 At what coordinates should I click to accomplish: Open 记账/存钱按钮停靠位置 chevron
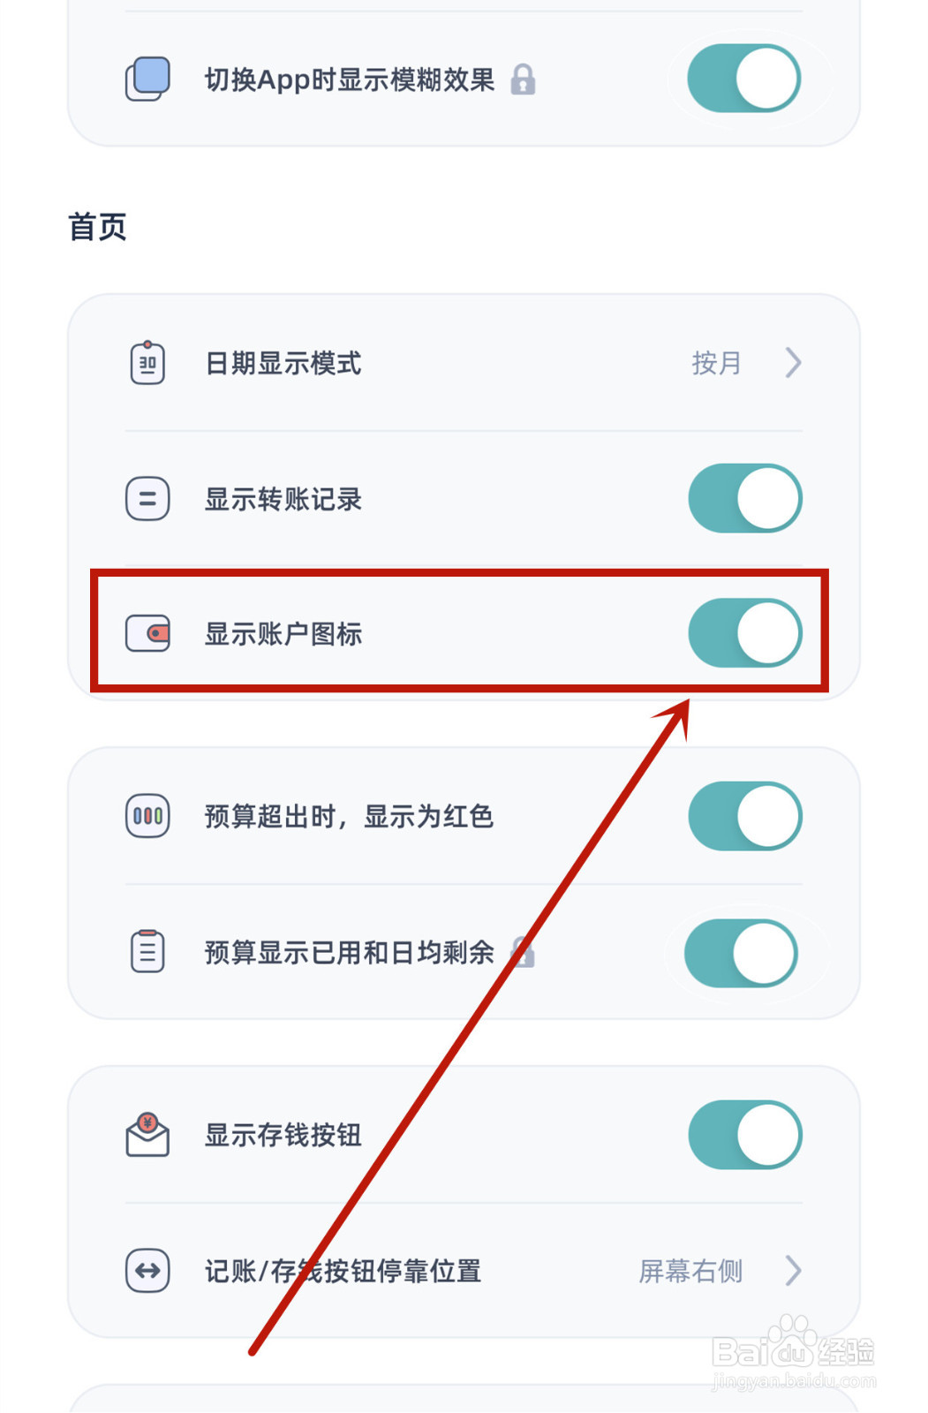point(793,1271)
